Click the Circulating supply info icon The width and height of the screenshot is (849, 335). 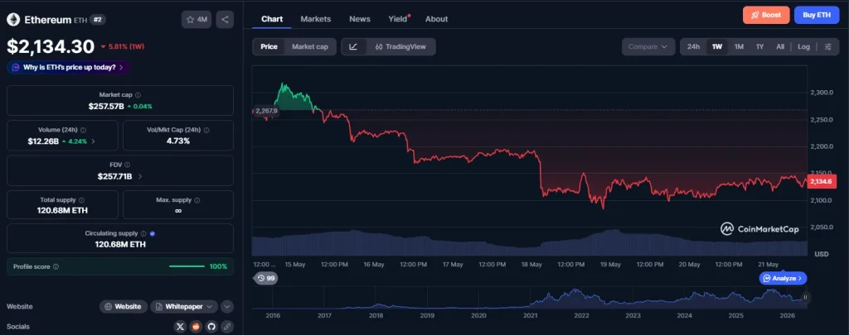143,234
